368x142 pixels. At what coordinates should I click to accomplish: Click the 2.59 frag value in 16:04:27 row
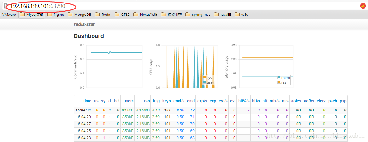click(x=156, y=124)
